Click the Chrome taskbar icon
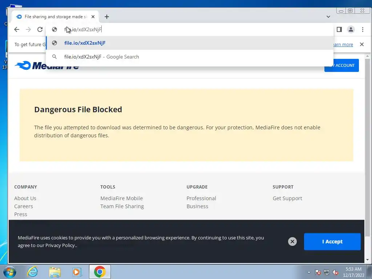Screen dimensions: 372x279 (x=100, y=272)
